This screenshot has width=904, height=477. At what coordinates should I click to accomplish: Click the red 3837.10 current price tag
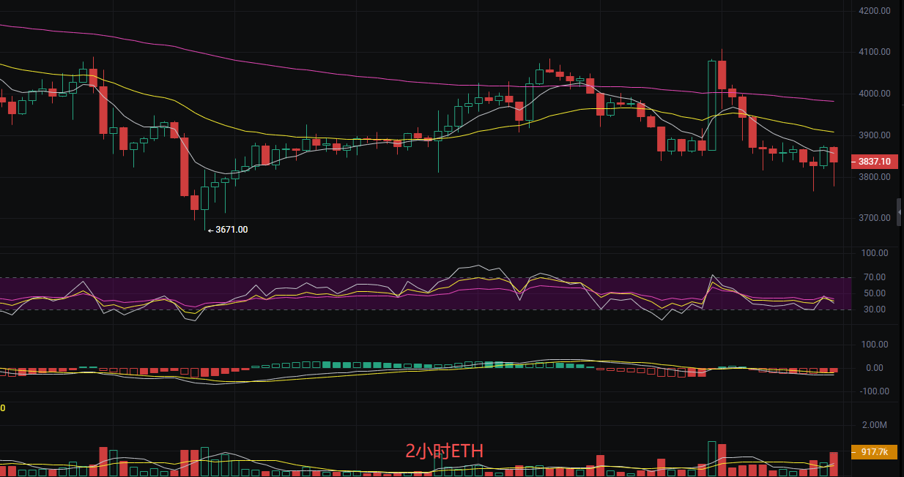[873, 162]
